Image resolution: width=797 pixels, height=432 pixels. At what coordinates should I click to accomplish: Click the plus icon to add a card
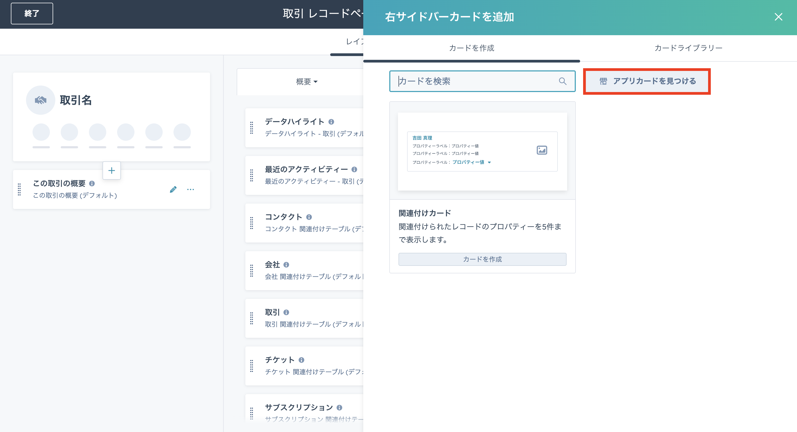tap(111, 170)
